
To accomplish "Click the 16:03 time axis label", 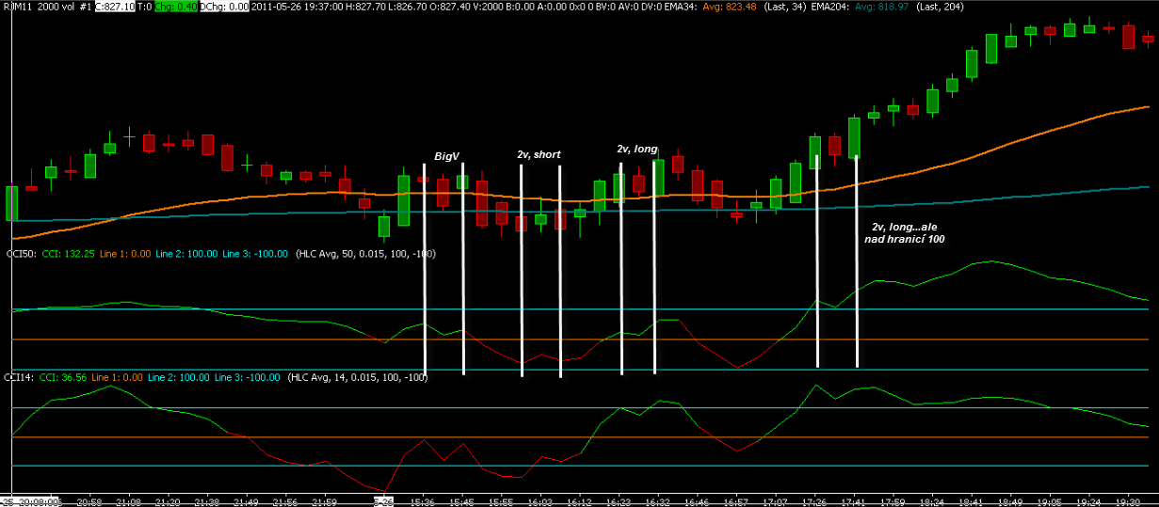I will pyautogui.click(x=540, y=501).
